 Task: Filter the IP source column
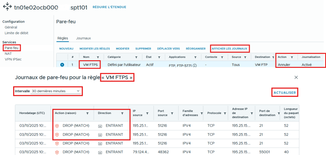(x=147, y=113)
